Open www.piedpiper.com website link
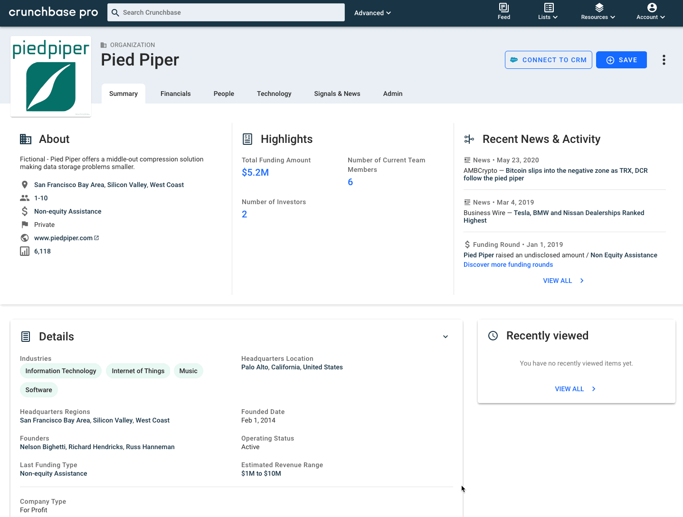The image size is (683, 517). point(63,238)
